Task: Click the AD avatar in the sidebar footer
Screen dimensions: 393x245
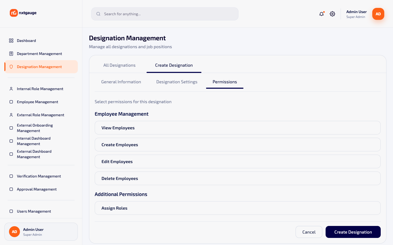Action: click(14, 232)
